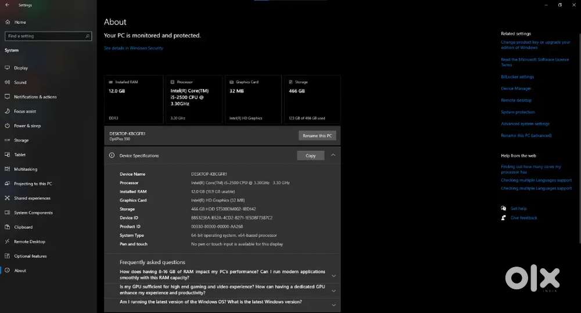Click the Rename this PC button
581x313 pixels.
[317, 136]
